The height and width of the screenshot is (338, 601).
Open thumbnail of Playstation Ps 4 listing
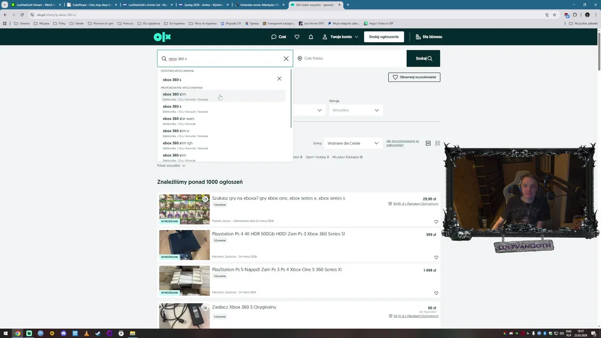tap(184, 245)
